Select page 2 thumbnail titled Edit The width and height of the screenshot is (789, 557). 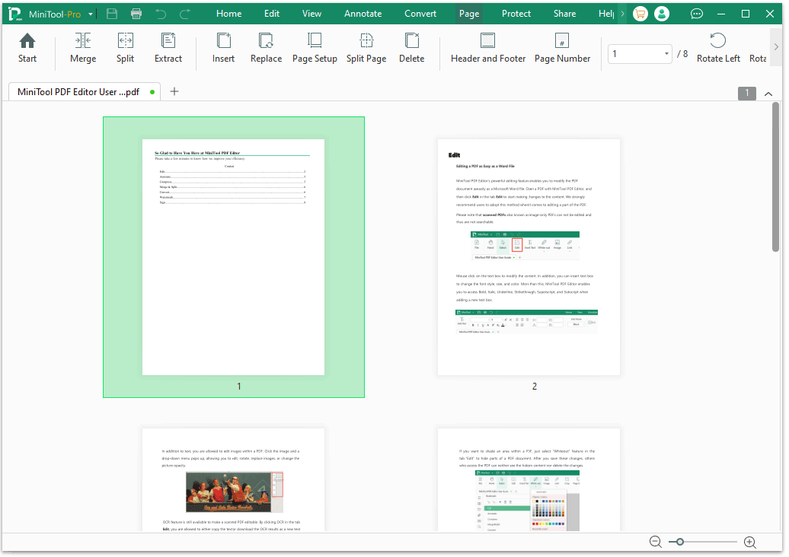(529, 257)
